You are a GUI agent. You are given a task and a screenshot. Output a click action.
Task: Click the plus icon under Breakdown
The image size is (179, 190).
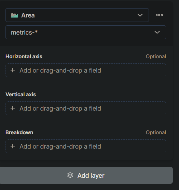[x=13, y=146]
